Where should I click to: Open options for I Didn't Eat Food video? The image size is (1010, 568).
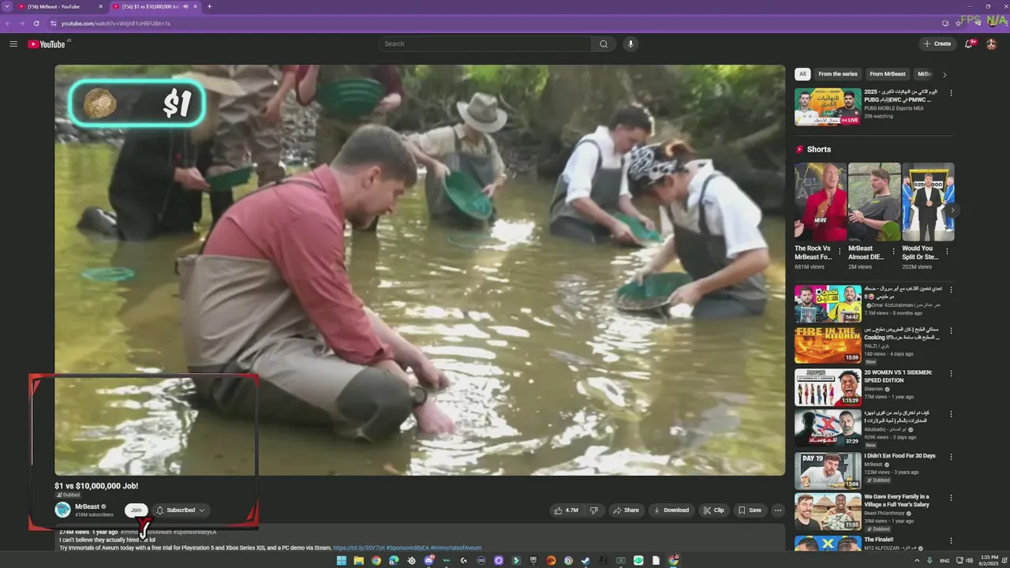pos(951,457)
